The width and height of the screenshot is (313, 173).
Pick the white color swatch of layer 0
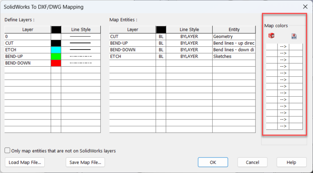56,37
